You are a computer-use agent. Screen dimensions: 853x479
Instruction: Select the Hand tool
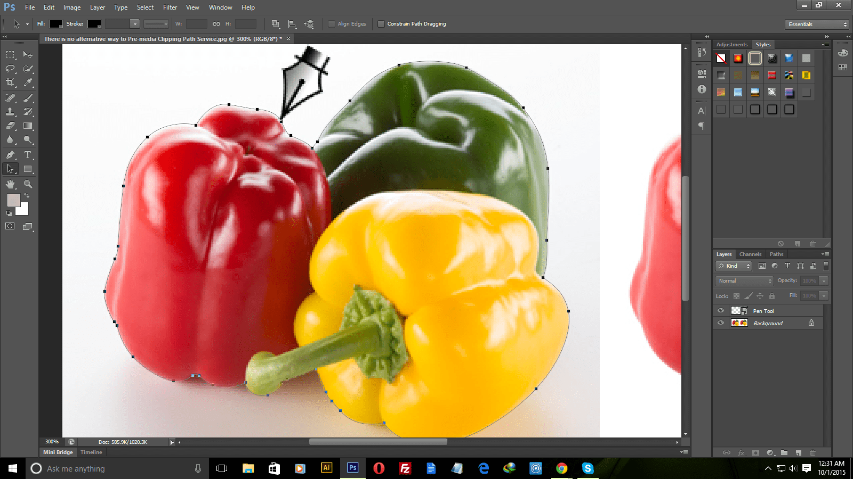tap(10, 184)
